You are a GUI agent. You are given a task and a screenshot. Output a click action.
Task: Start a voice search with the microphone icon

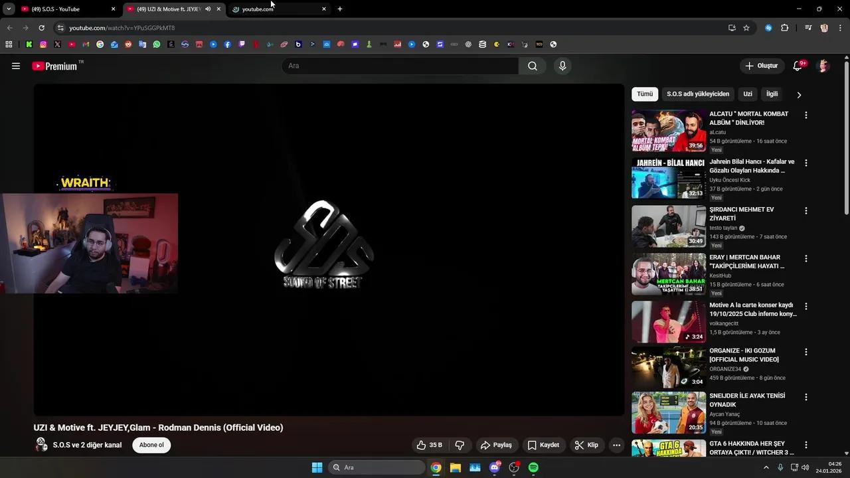pyautogui.click(x=562, y=66)
